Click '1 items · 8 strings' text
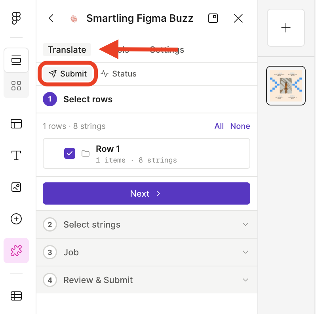 pos(136,160)
